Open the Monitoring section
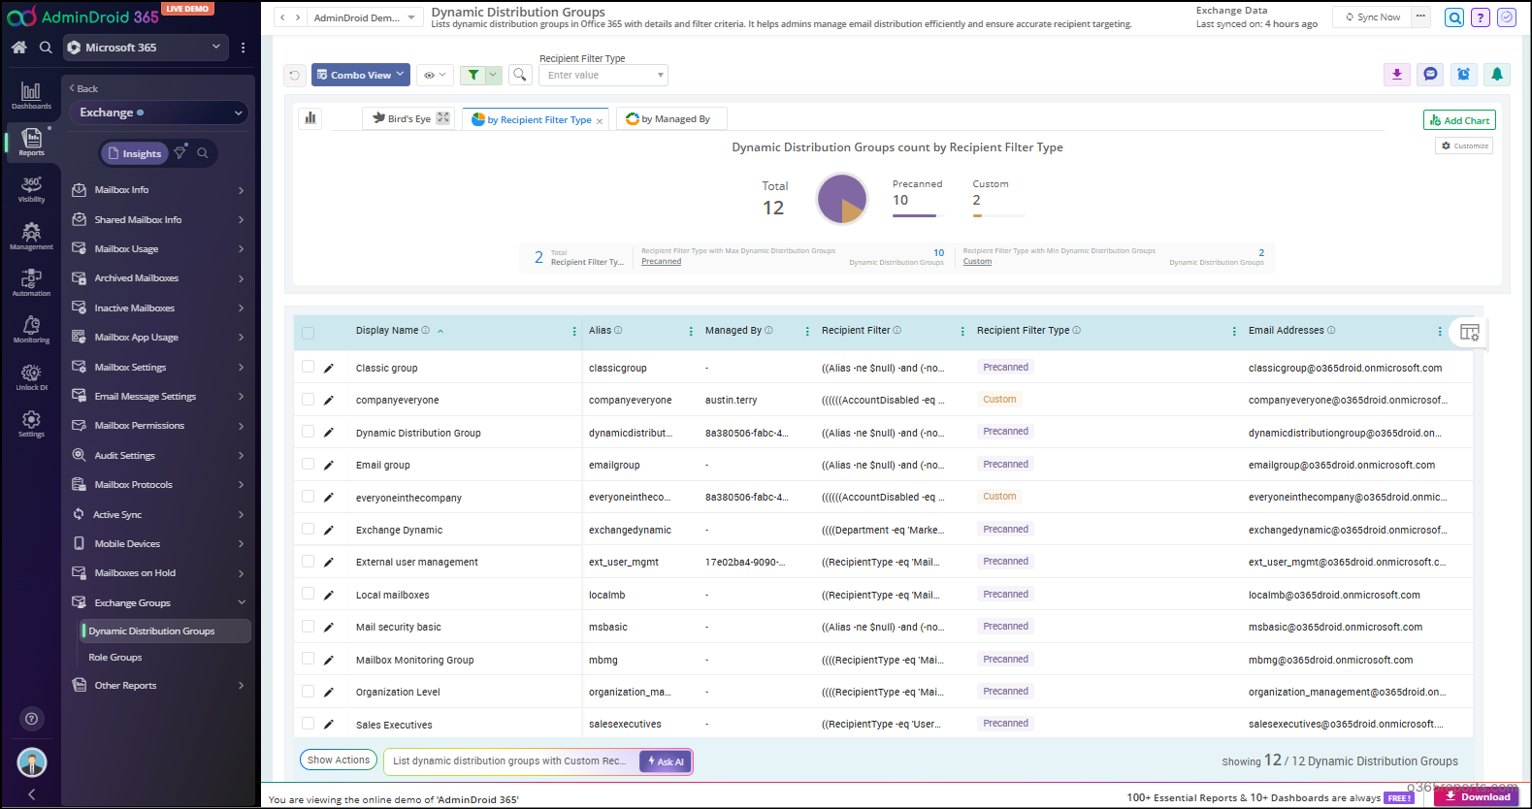 pos(31,329)
